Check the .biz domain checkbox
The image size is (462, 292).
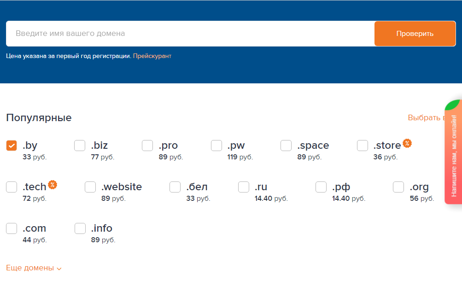coord(80,146)
